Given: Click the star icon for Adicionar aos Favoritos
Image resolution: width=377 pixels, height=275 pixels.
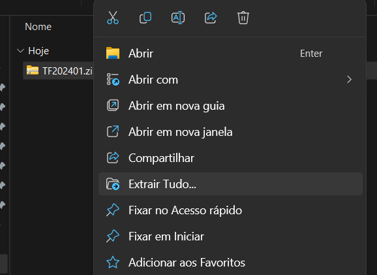Looking at the screenshot, I should click(x=113, y=262).
